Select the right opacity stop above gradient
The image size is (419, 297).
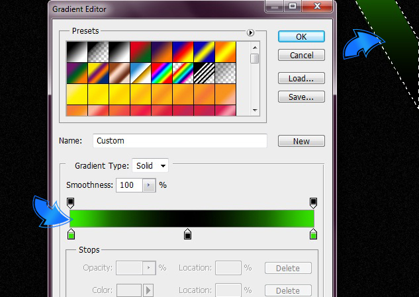[x=314, y=201]
